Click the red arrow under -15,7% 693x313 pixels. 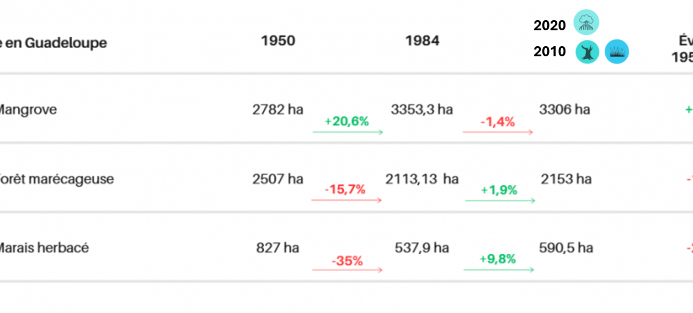346,200
